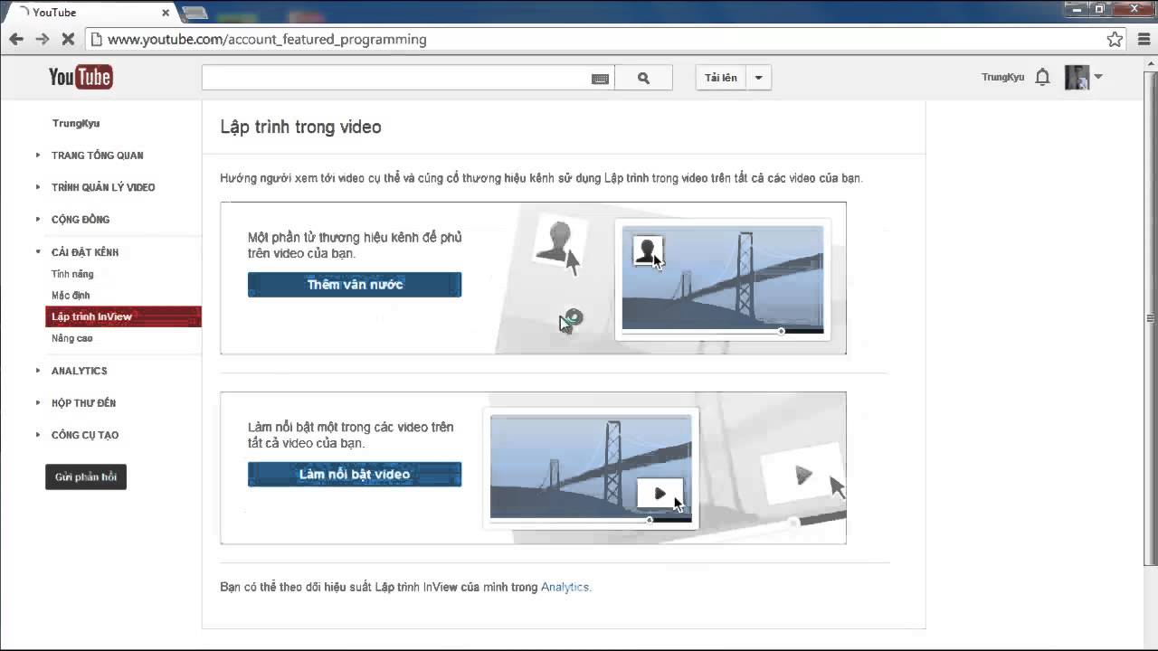Click the browser back arrow
Screen dimensions: 1158x651
(16, 39)
